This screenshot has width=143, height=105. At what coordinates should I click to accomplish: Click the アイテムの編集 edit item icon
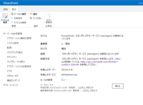point(5,16)
